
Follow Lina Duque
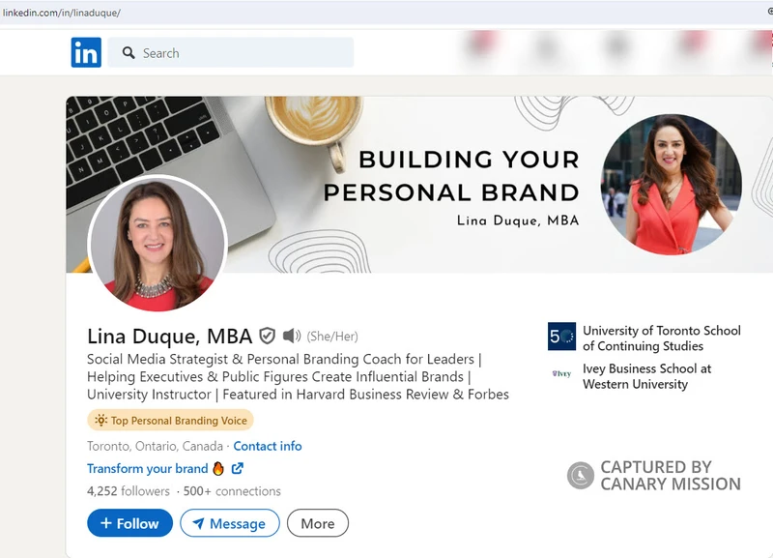[130, 523]
